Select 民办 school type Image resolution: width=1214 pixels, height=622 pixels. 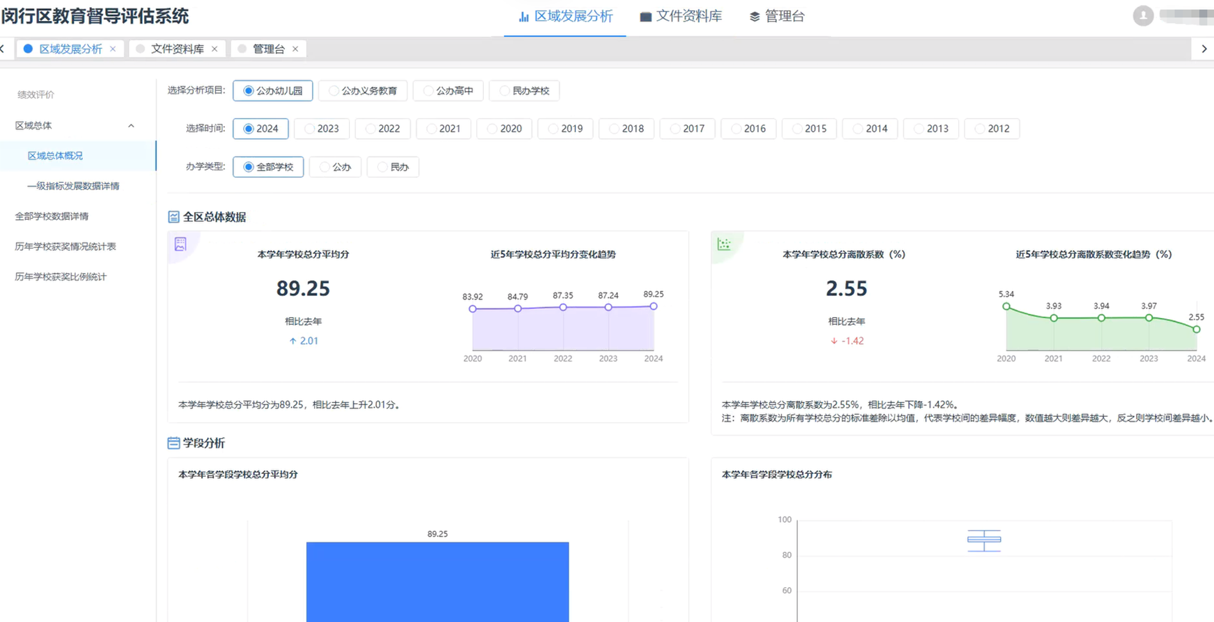coord(393,167)
